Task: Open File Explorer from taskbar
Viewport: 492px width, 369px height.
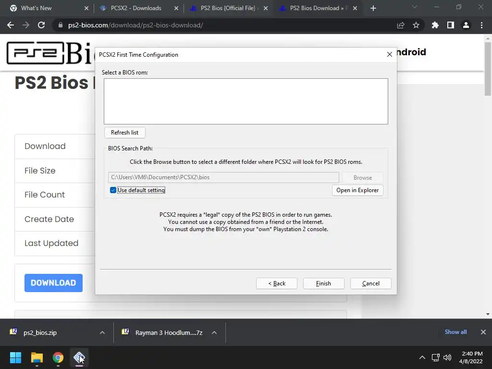Action: 37,357
